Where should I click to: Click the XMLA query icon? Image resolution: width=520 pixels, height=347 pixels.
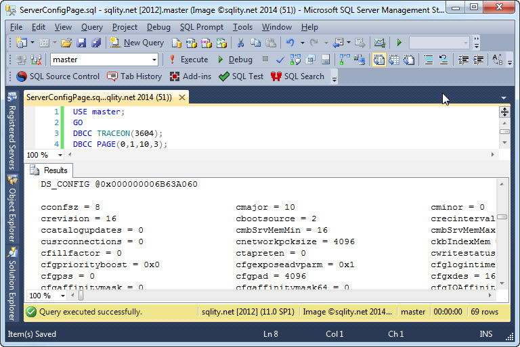(221, 43)
